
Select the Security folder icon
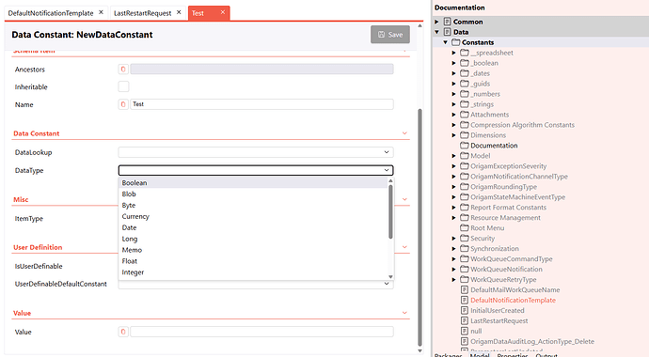465,238
